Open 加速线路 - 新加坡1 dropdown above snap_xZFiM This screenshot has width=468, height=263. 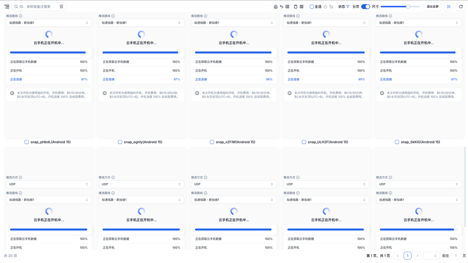(x=234, y=23)
